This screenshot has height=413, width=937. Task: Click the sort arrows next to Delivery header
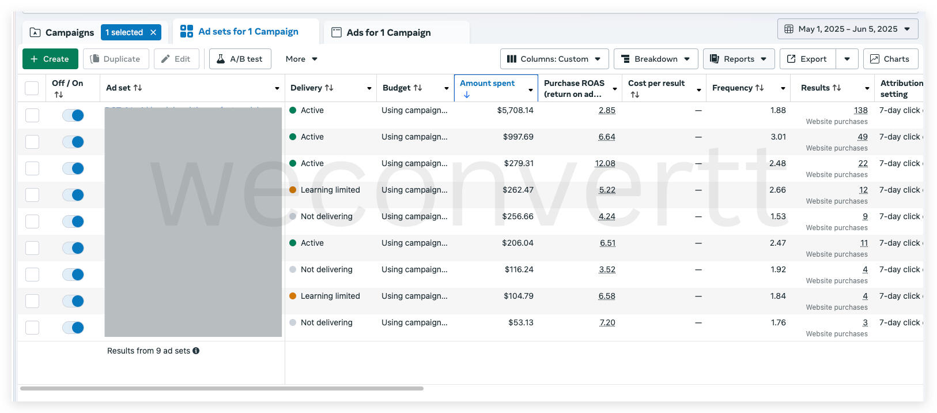pyautogui.click(x=329, y=88)
